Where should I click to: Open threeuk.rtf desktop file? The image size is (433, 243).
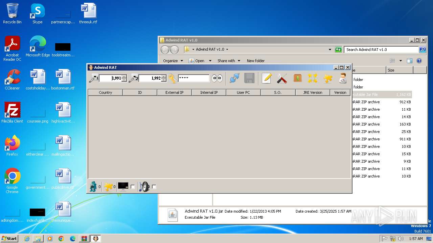point(88,13)
